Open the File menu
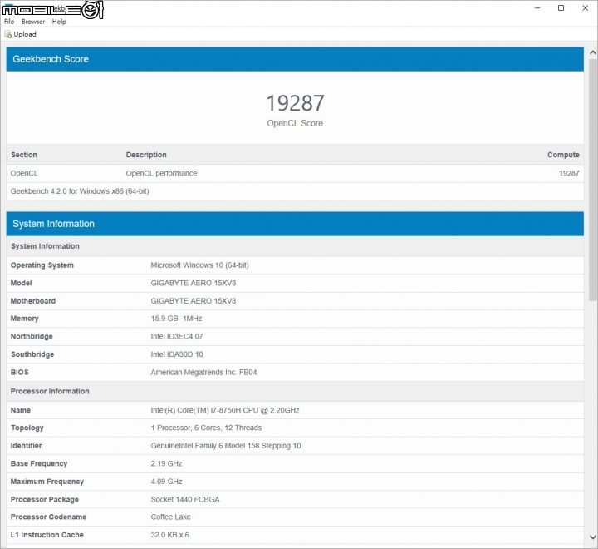The image size is (598, 549). (x=9, y=22)
